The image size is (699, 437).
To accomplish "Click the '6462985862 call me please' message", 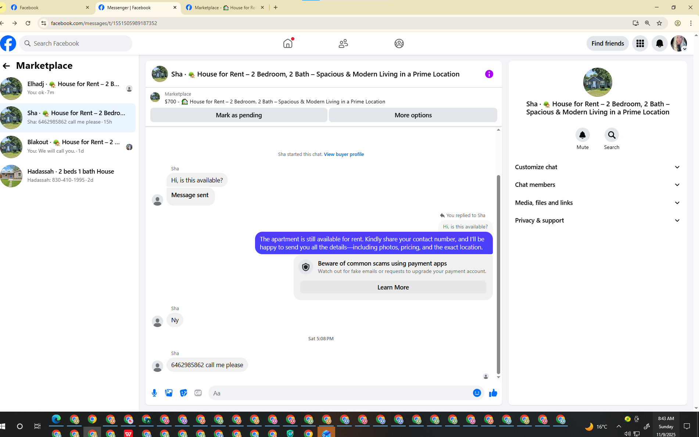I will (207, 365).
